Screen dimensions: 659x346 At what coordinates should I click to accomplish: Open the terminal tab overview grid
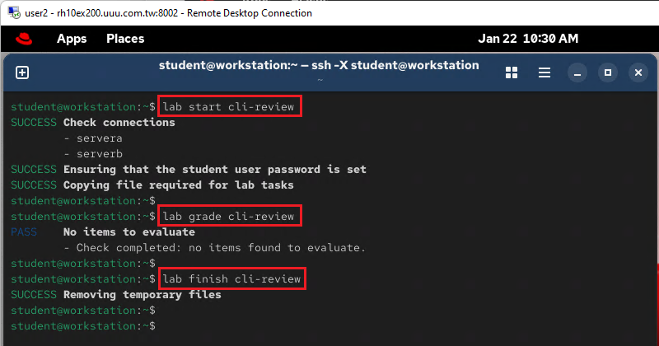point(512,72)
